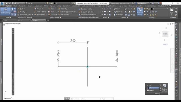Viewport: 181px width, 102px height.
Task: Expand the Vytvořit data terénu panel
Action: click(25, 18)
